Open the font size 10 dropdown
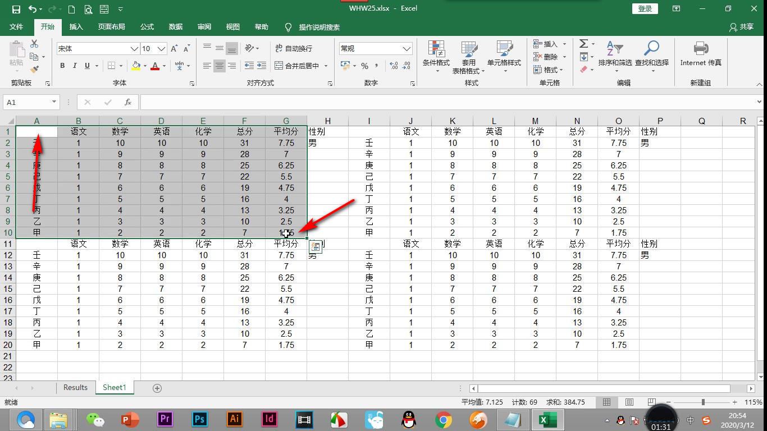This screenshot has width=767, height=431. (x=162, y=49)
